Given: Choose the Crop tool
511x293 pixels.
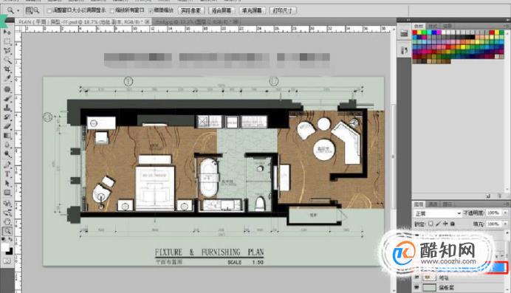Looking at the screenshot, I should click(x=7, y=69).
